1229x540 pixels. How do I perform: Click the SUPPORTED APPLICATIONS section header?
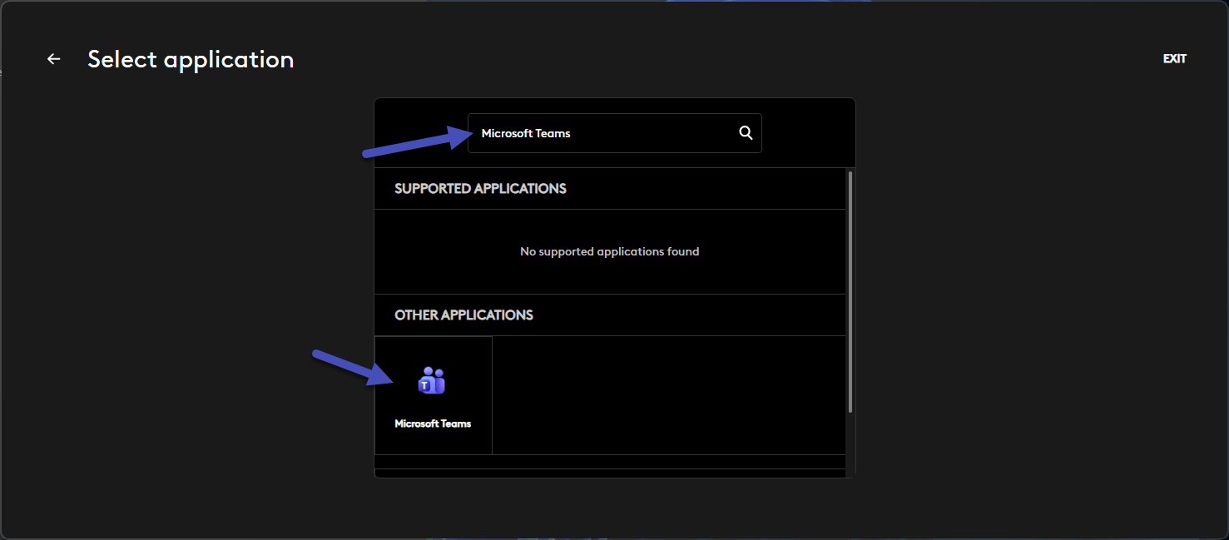pyautogui.click(x=480, y=189)
